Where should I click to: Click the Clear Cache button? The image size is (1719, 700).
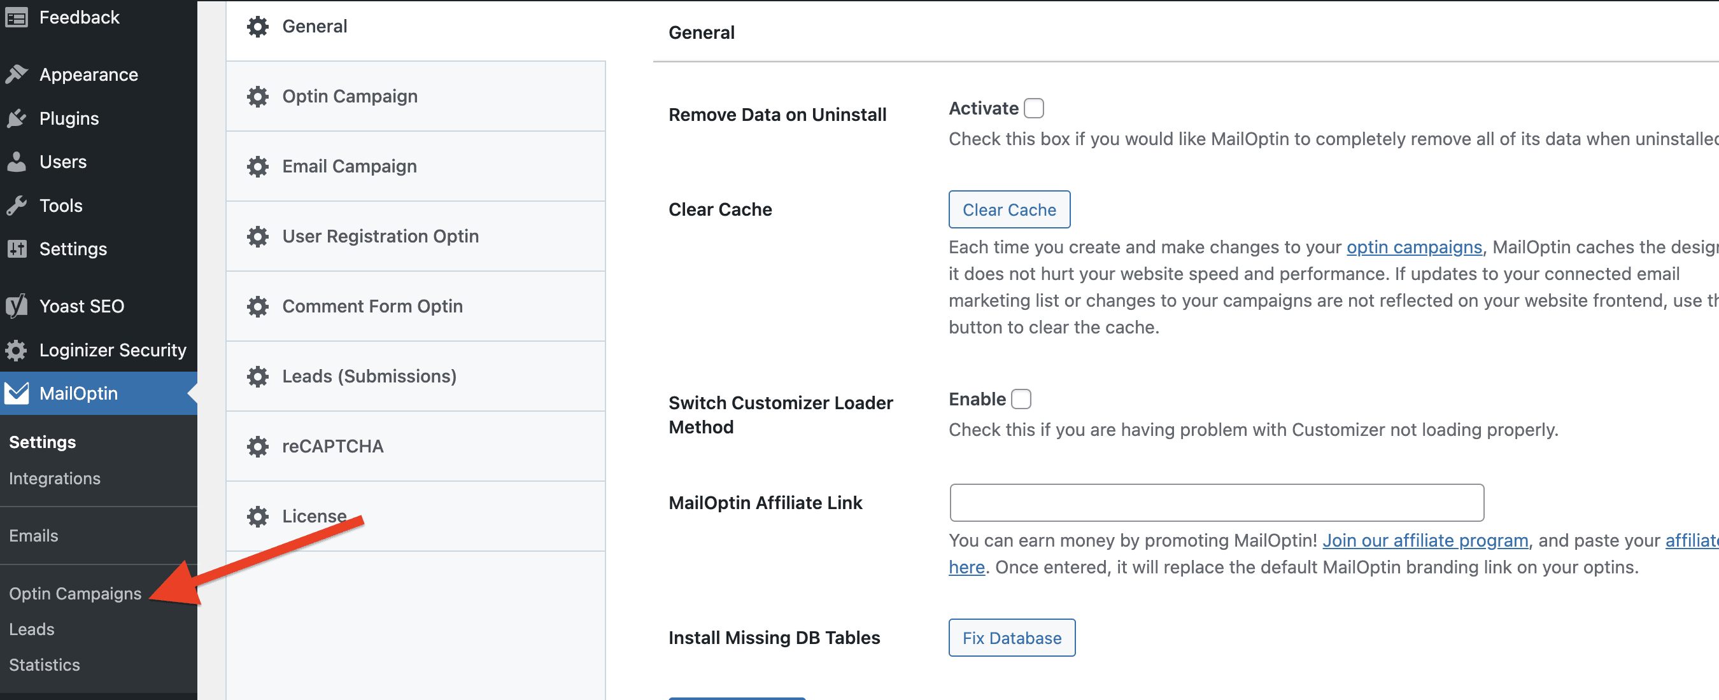1009,209
